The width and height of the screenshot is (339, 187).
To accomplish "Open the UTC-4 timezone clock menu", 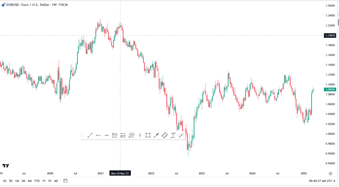I will point(318,181).
